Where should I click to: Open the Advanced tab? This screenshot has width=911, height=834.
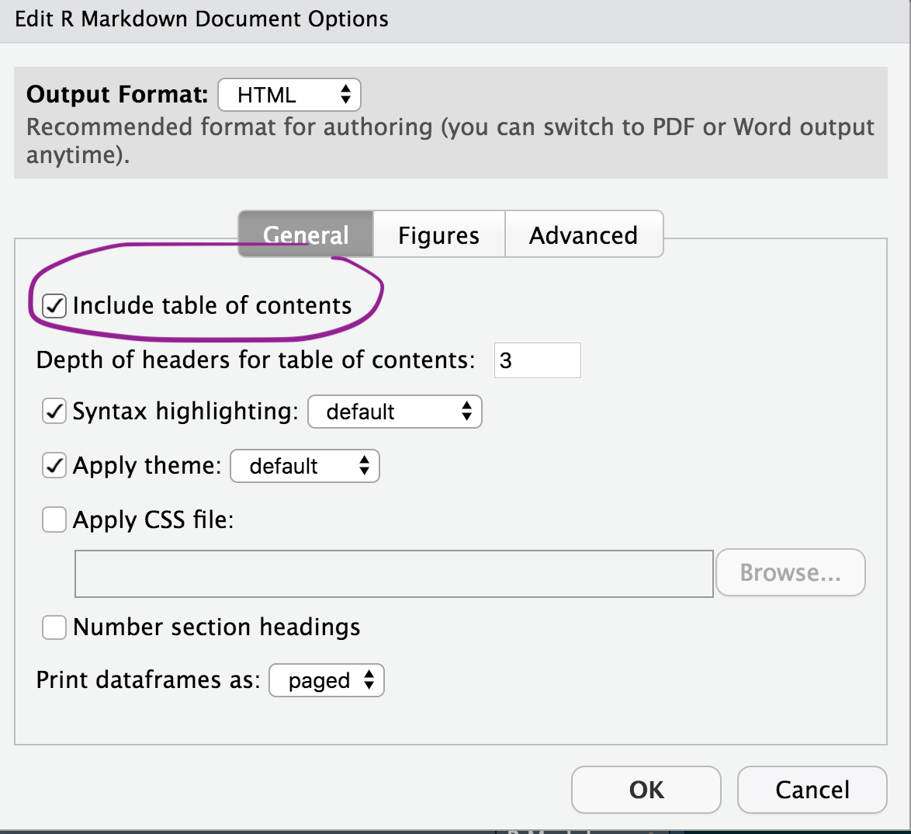pyautogui.click(x=584, y=235)
